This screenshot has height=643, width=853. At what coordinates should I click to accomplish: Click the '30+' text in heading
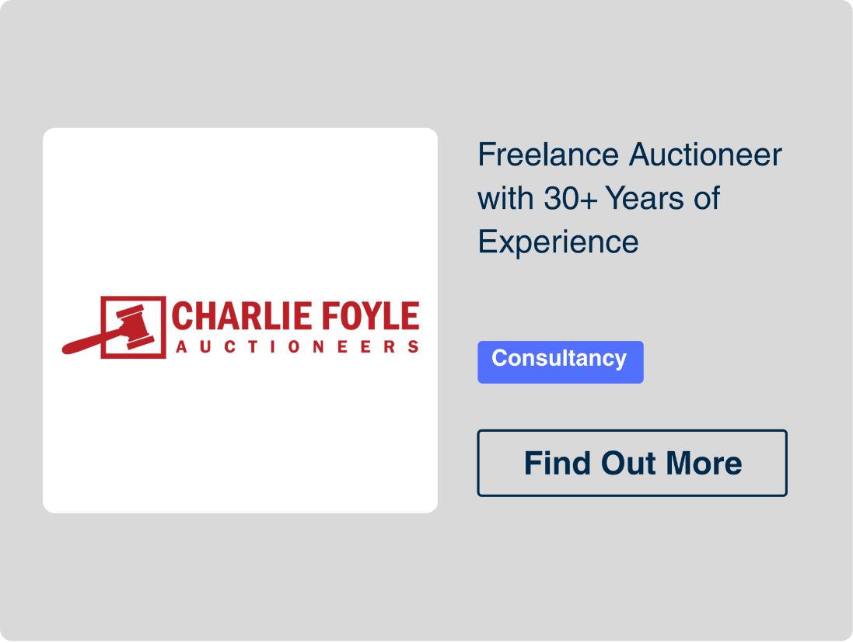(x=570, y=199)
